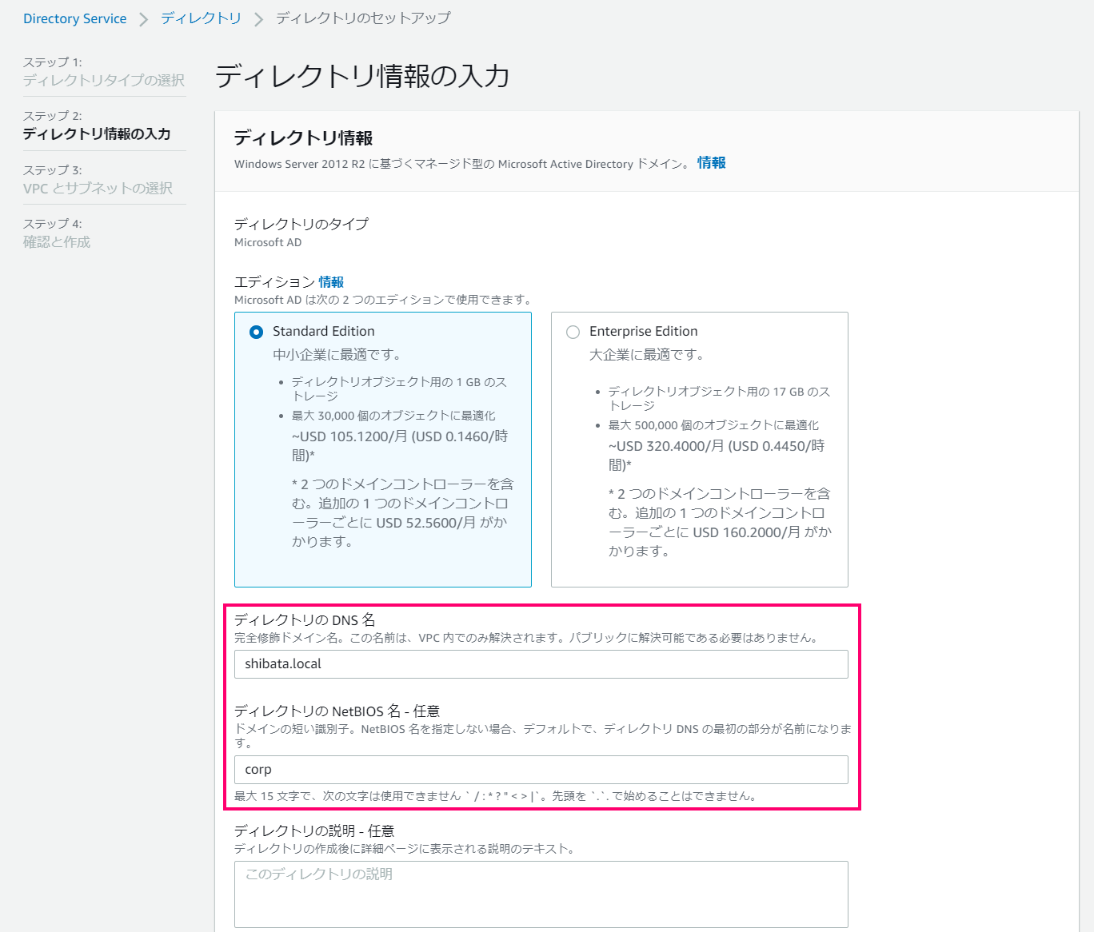Open 情報 link beside the Active Directory description

coord(711,163)
